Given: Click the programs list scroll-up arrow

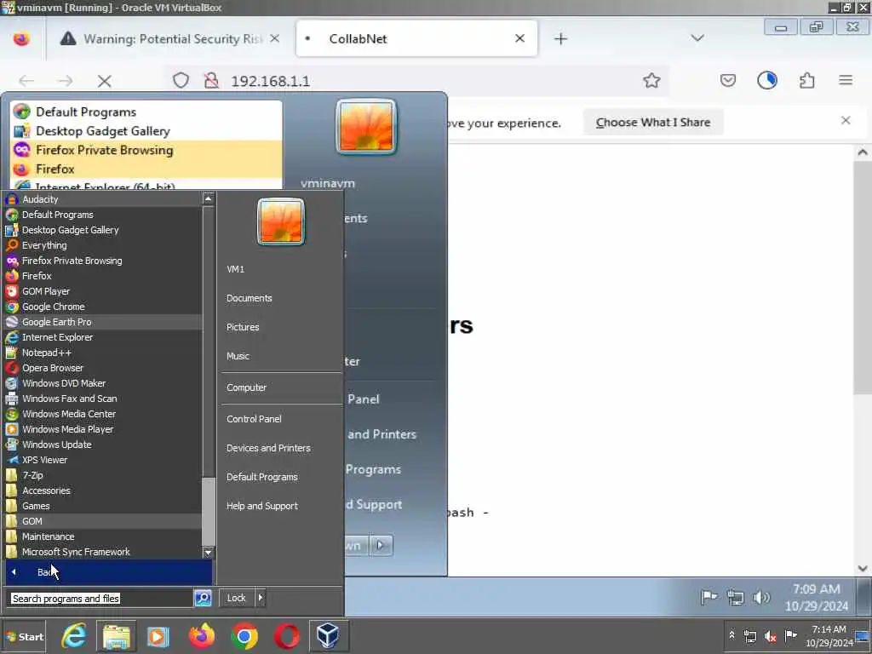Looking at the screenshot, I should pyautogui.click(x=208, y=198).
